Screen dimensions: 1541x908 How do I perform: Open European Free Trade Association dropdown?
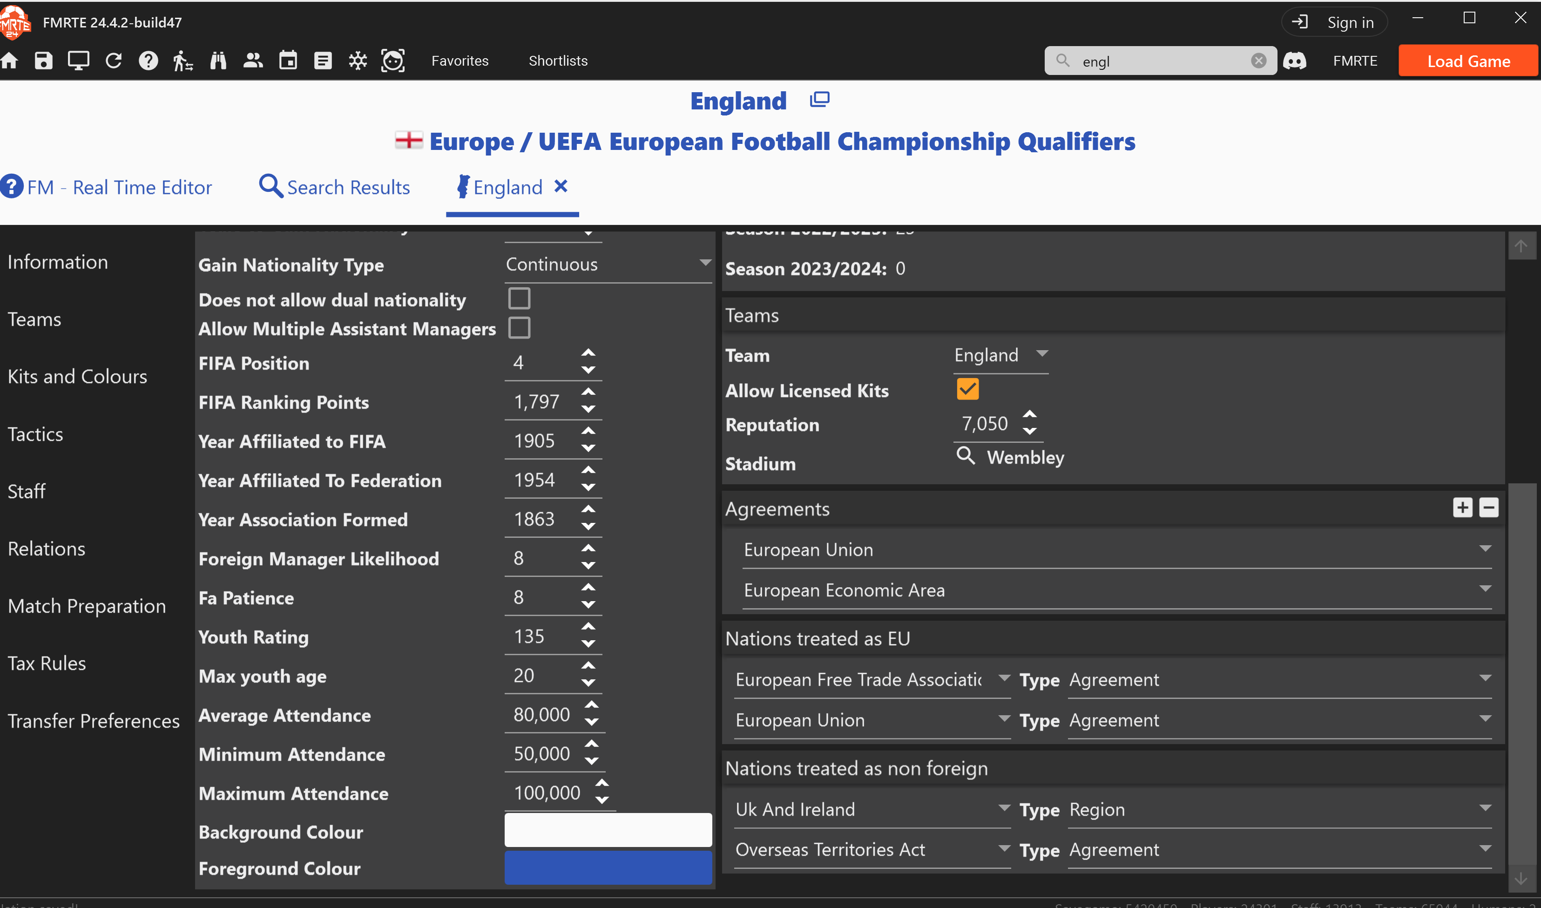[x=872, y=679]
